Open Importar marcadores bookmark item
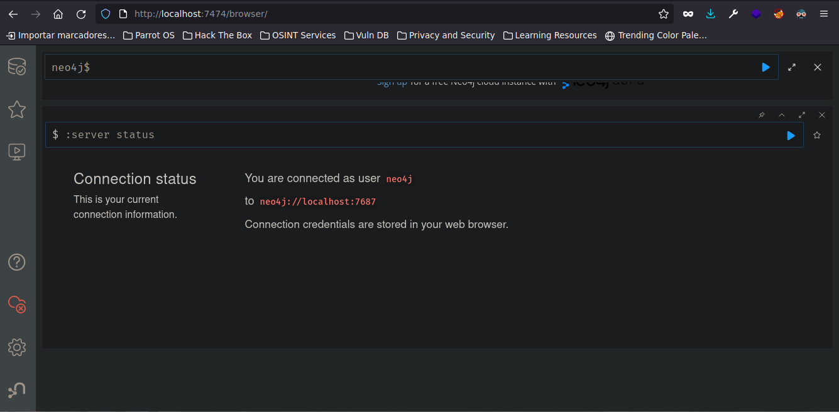 click(61, 35)
